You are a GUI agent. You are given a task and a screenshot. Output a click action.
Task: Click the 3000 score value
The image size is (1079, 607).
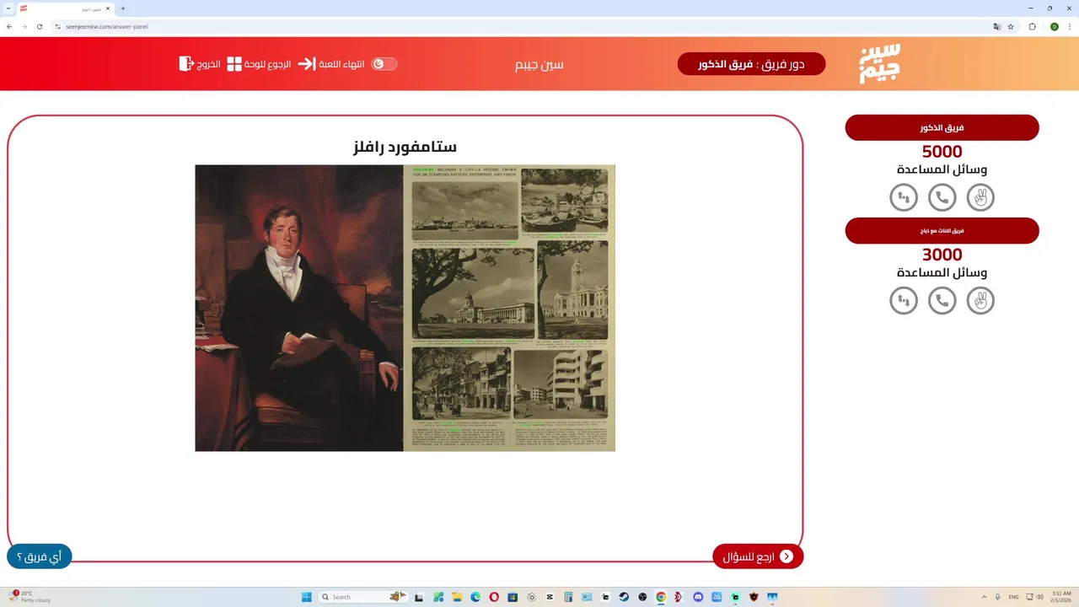942,255
